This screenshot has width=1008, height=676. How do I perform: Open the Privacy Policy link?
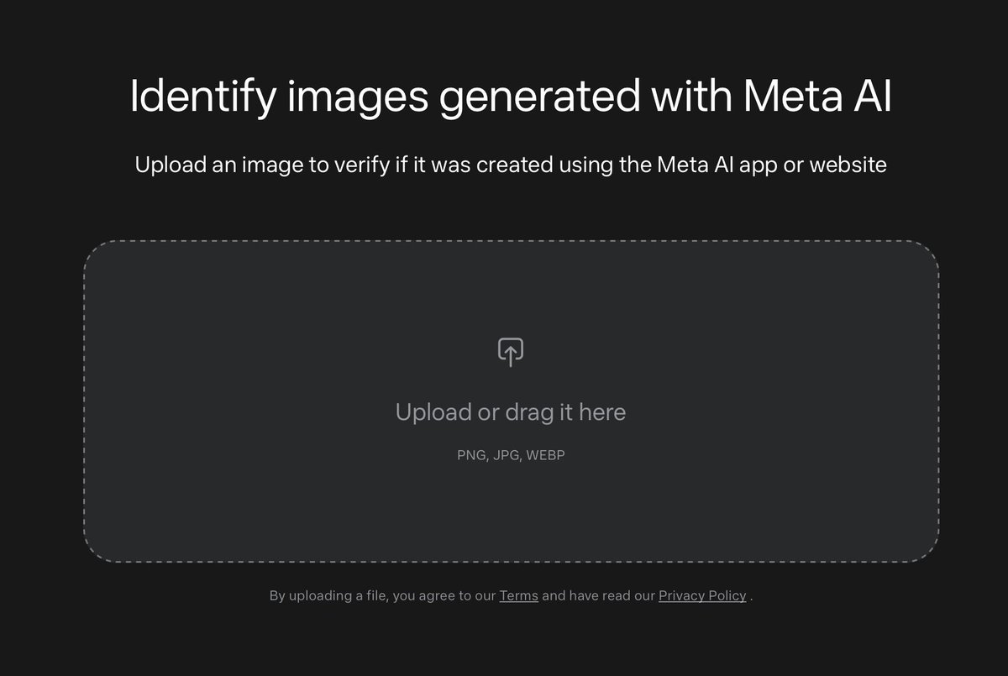(702, 595)
